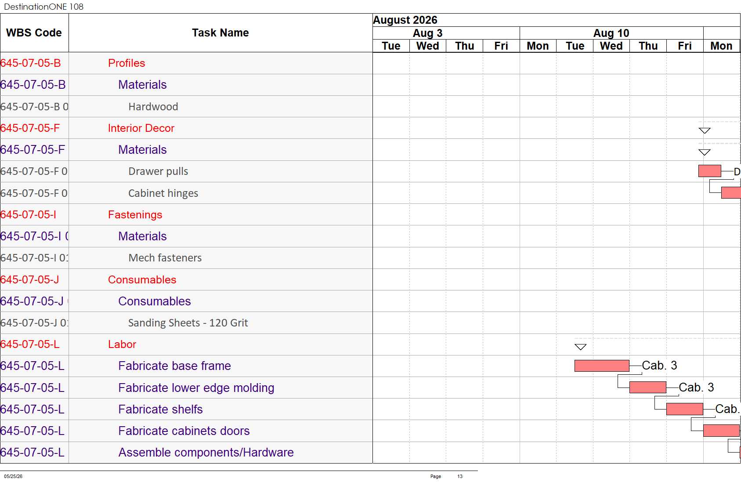
Task: Select the Fabricate cabinets doors Gantt bar
Action: [721, 431]
